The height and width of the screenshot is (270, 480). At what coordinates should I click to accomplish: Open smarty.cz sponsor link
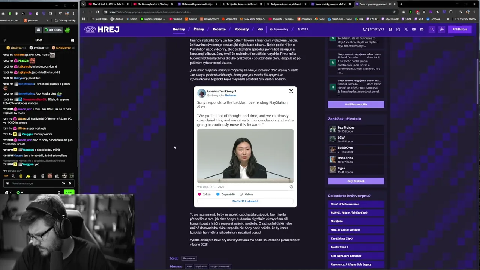[373, 29]
